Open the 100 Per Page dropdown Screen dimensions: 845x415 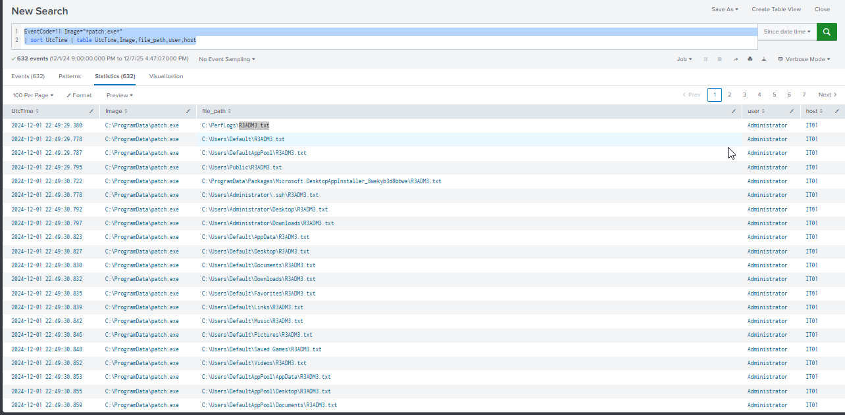pyautogui.click(x=32, y=95)
